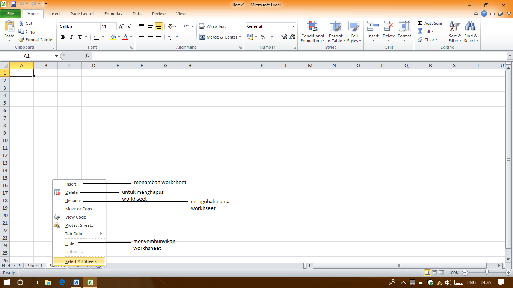Open Conditional Formatting options

pyautogui.click(x=312, y=32)
